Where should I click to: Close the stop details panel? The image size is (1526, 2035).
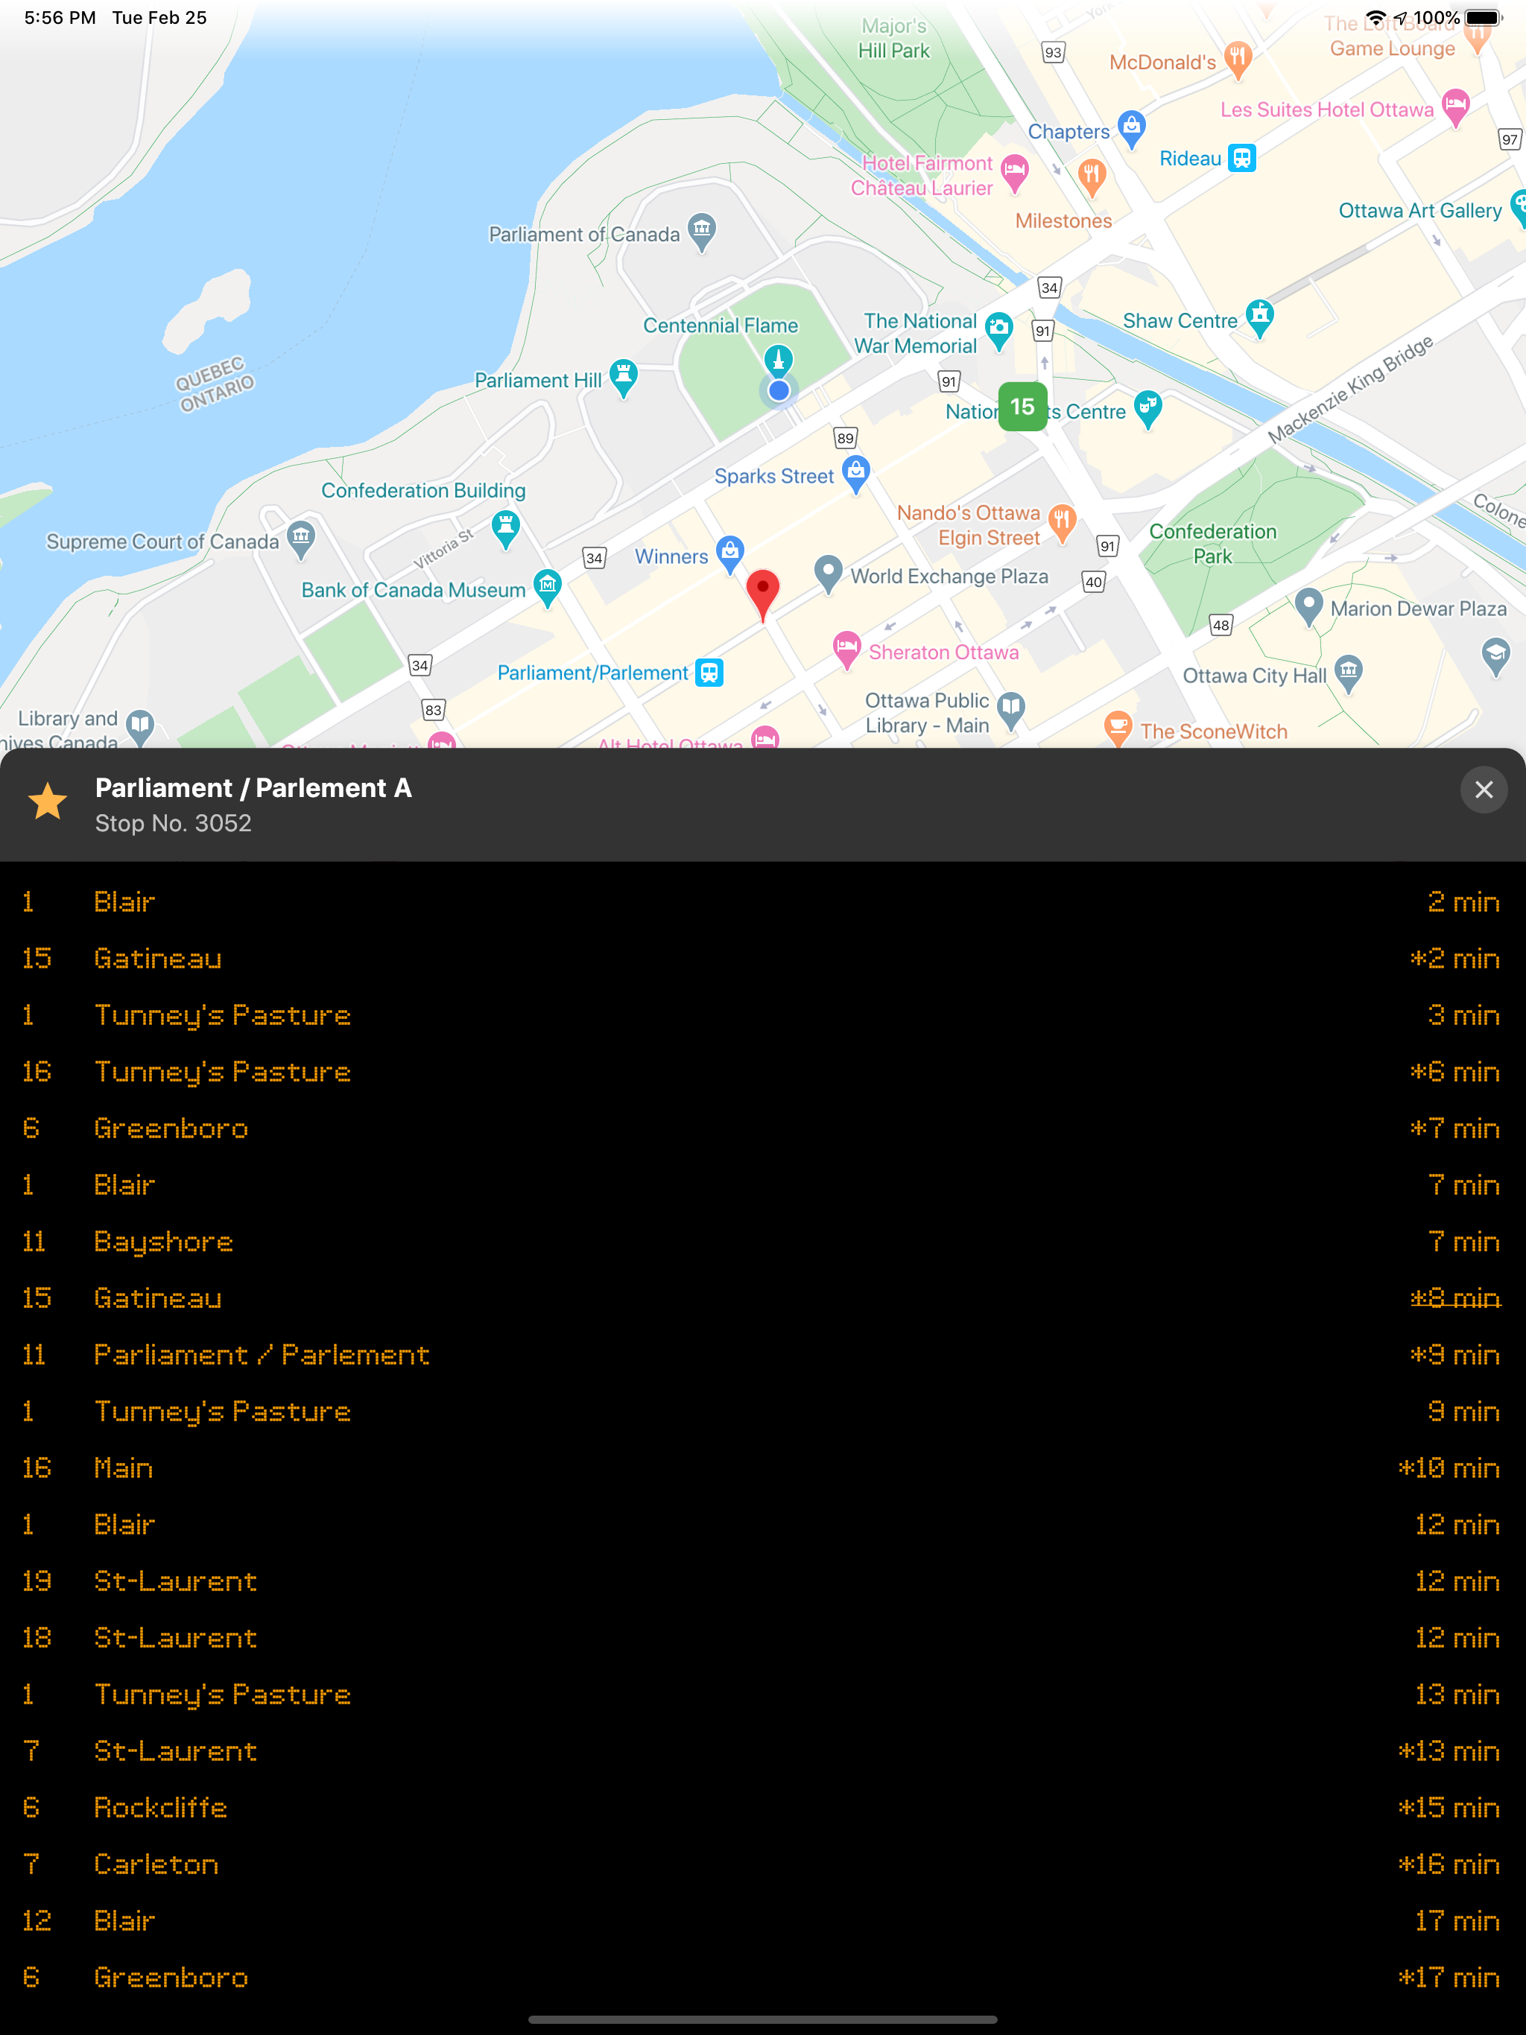[x=1483, y=790]
